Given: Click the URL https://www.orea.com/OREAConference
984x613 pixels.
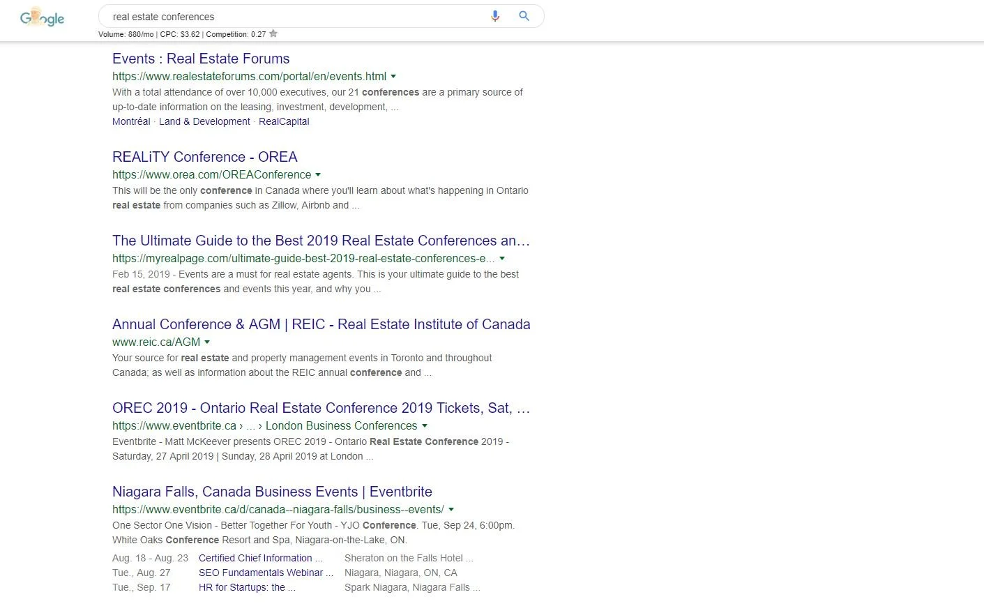Looking at the screenshot, I should (x=211, y=175).
